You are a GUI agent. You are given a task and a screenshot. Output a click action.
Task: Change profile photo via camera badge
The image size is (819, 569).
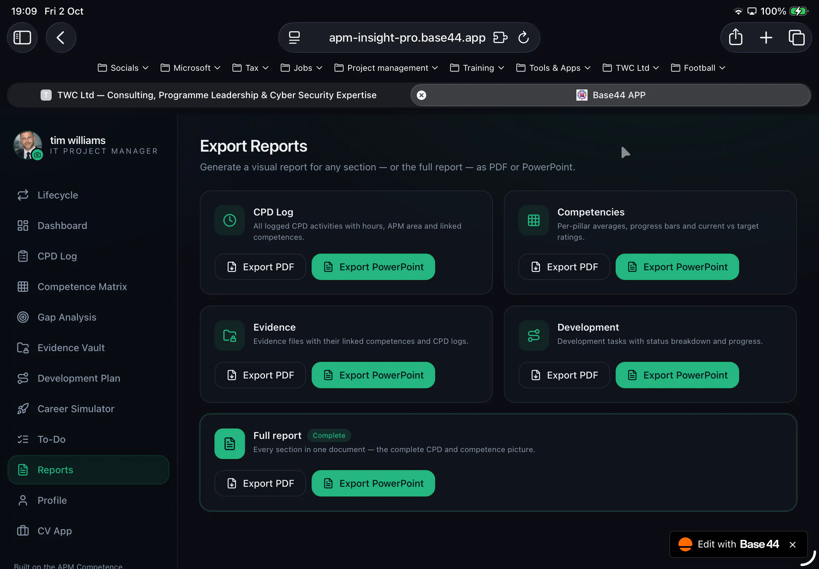point(37,155)
